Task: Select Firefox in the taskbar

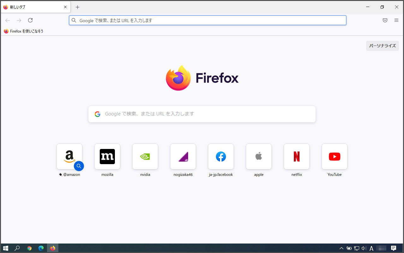Action: tap(53, 248)
